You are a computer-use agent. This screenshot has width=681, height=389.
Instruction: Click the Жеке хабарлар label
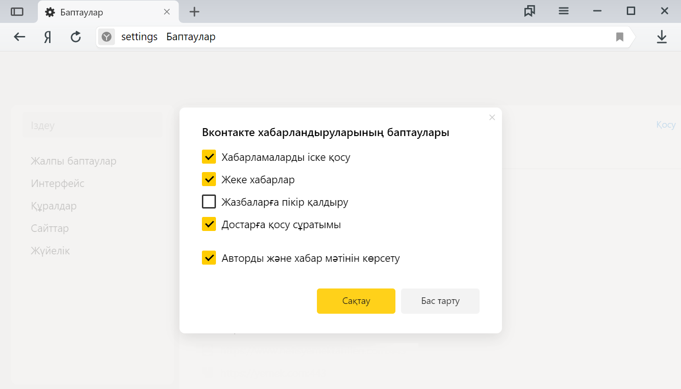pyautogui.click(x=258, y=180)
